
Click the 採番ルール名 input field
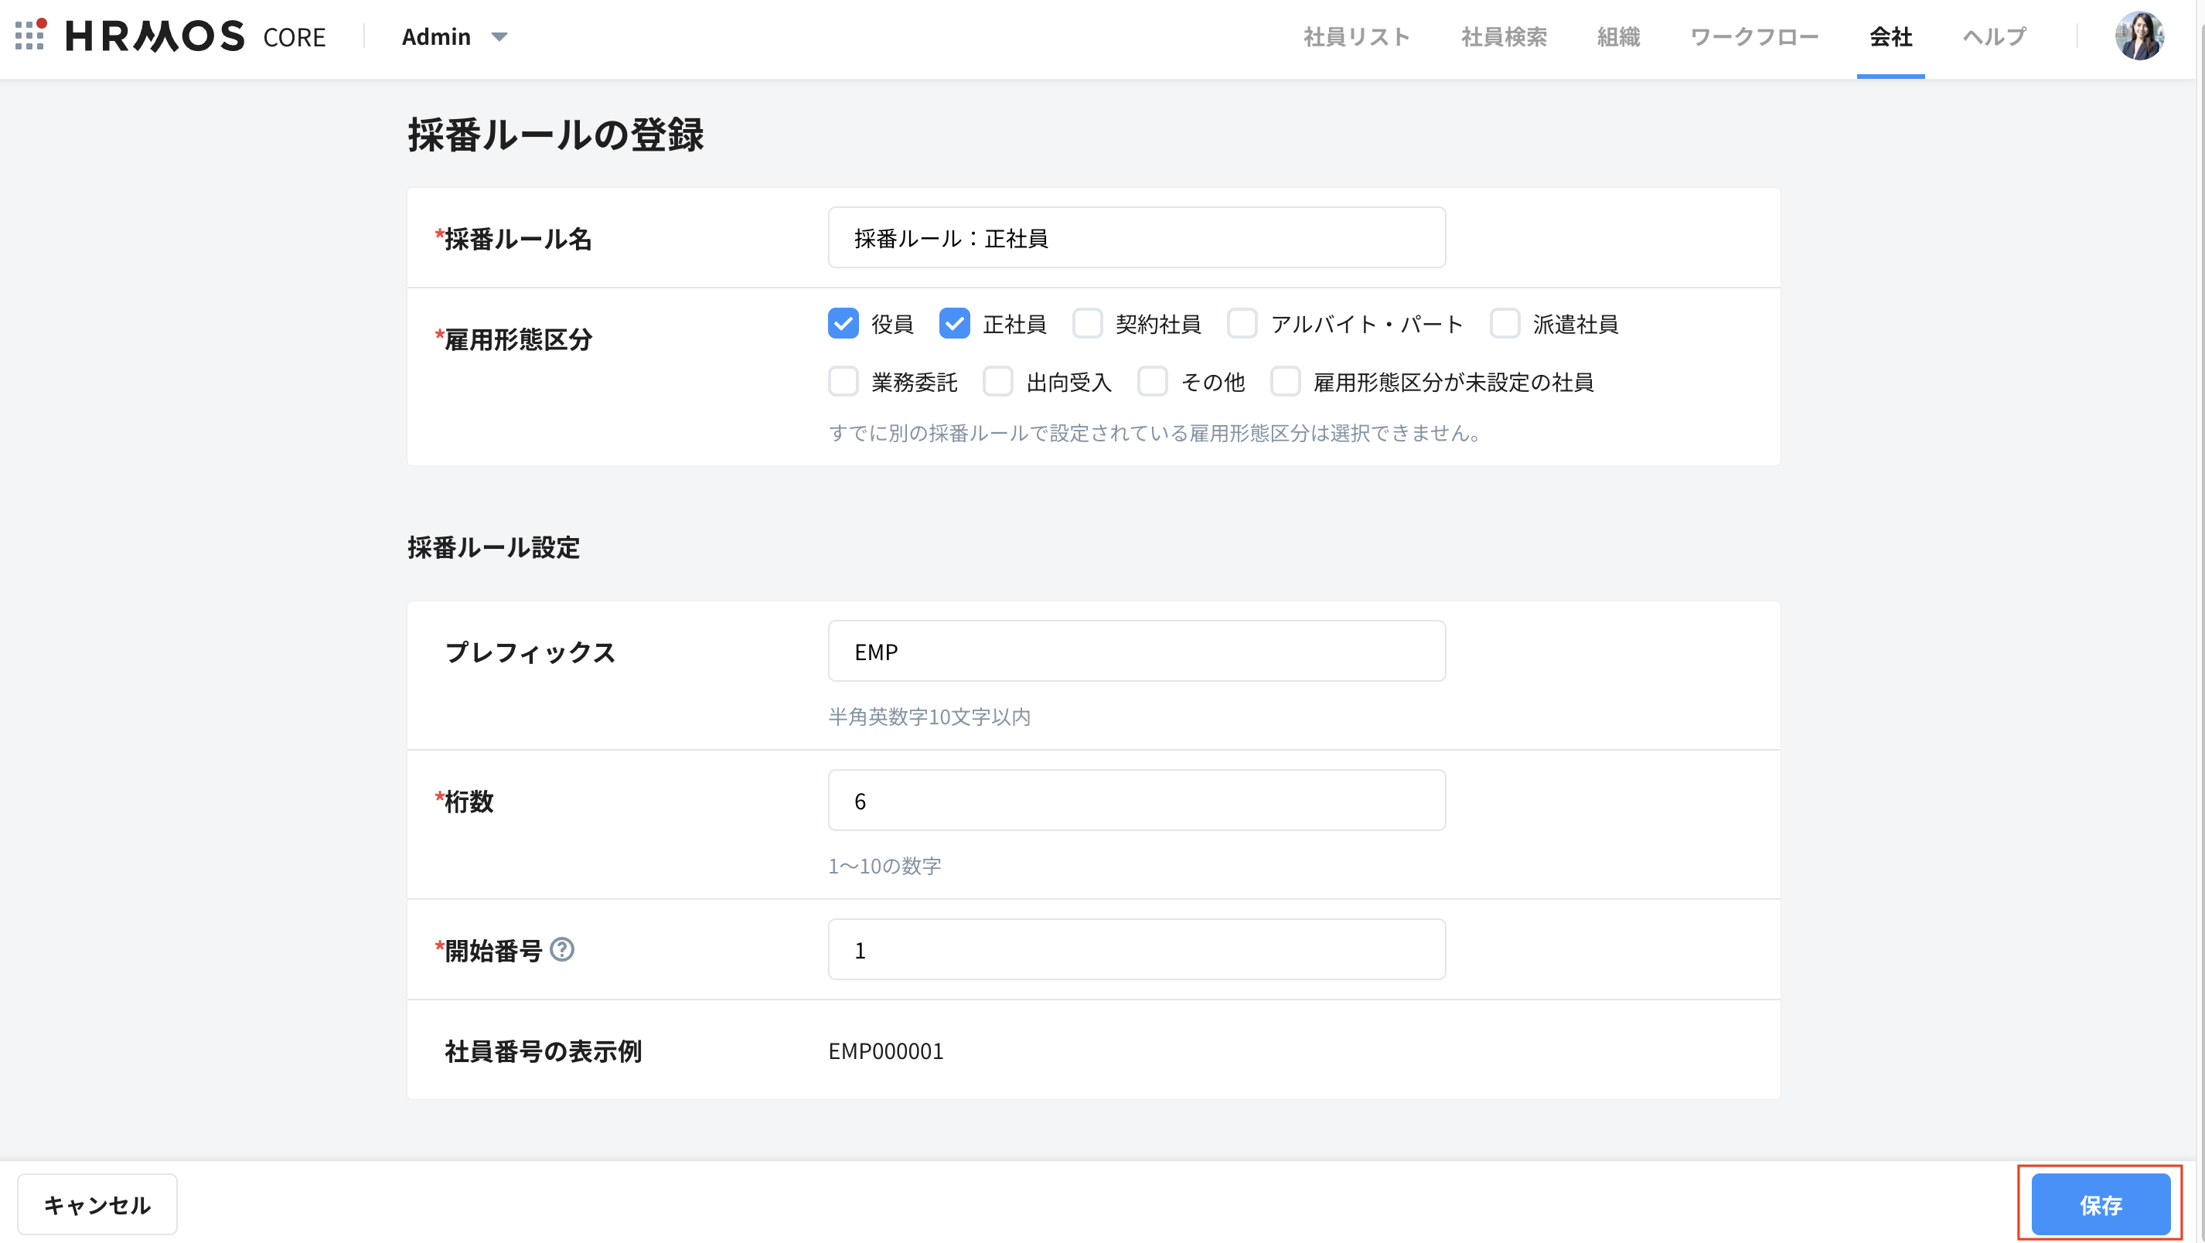tap(1137, 237)
